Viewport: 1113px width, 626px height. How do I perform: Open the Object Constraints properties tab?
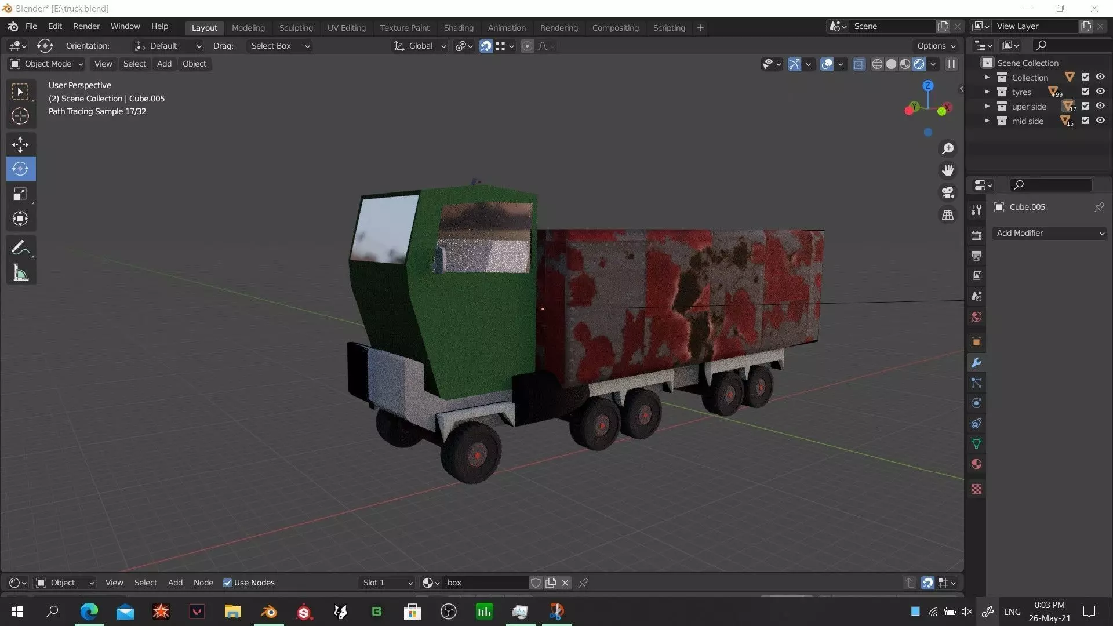[x=976, y=424]
